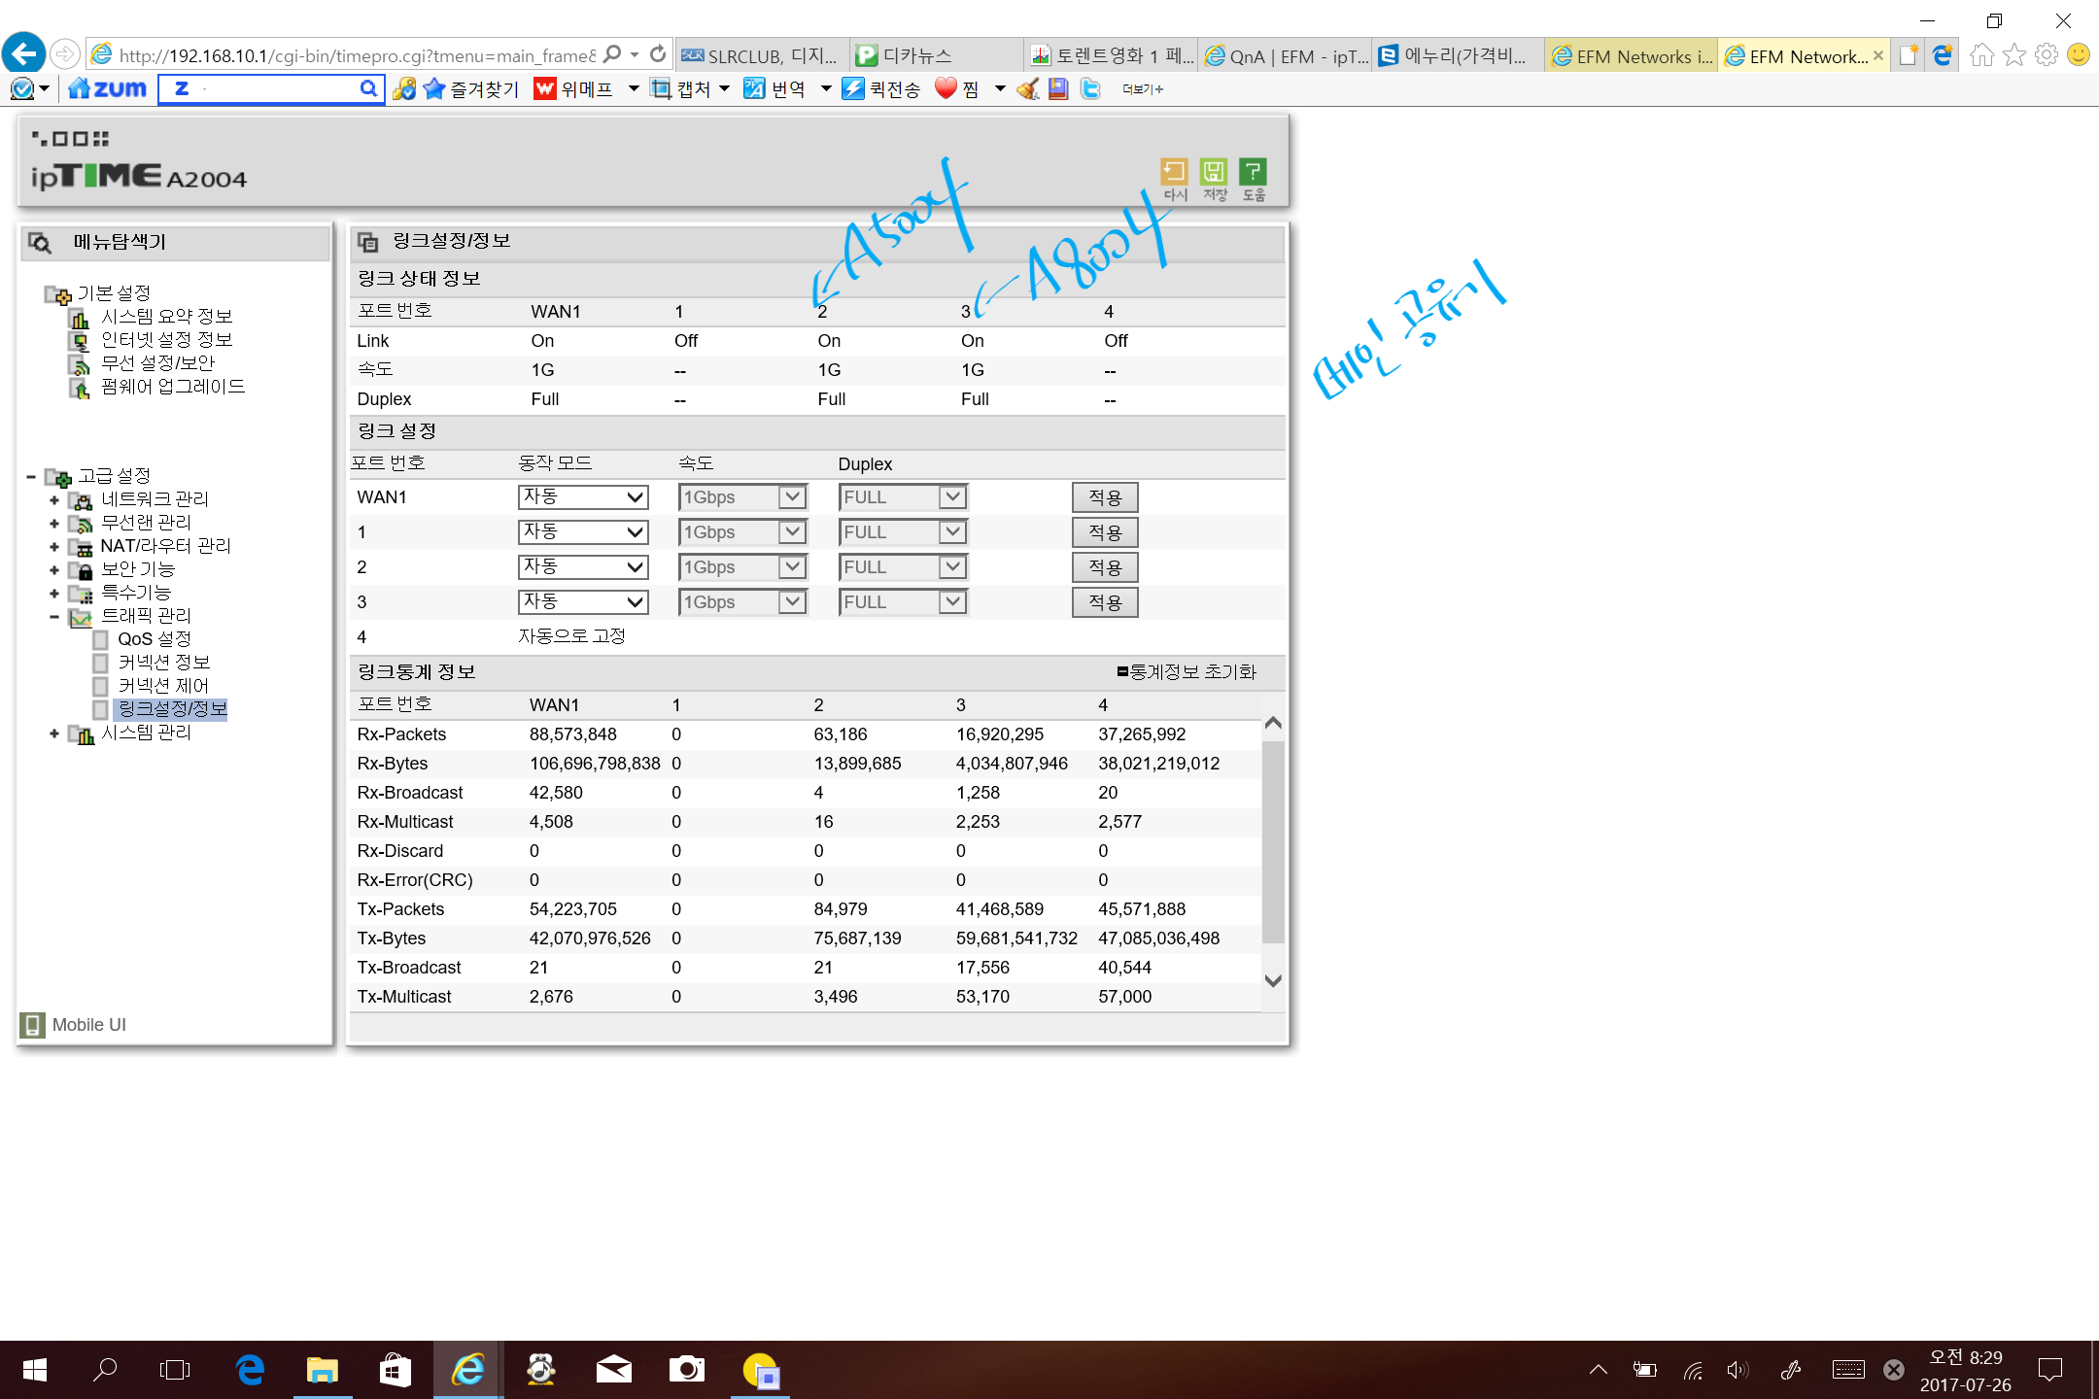
Task: Click the browser address bar URL
Action: click(358, 55)
